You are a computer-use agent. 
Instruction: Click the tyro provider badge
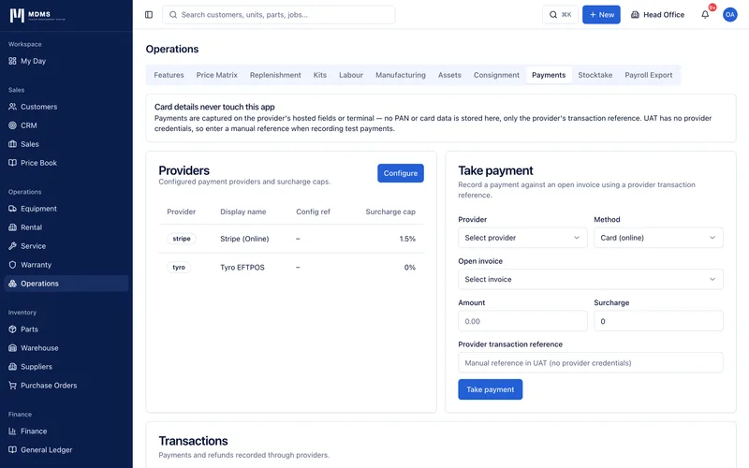[179, 268]
